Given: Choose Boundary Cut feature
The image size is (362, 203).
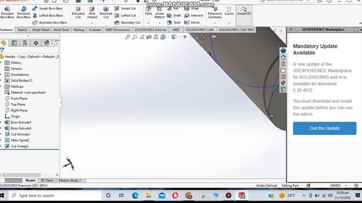Looking at the screenshot, I should click(x=127, y=23).
